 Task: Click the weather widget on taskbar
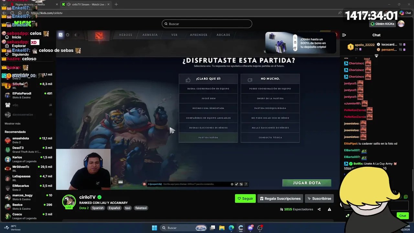click(x=12, y=228)
